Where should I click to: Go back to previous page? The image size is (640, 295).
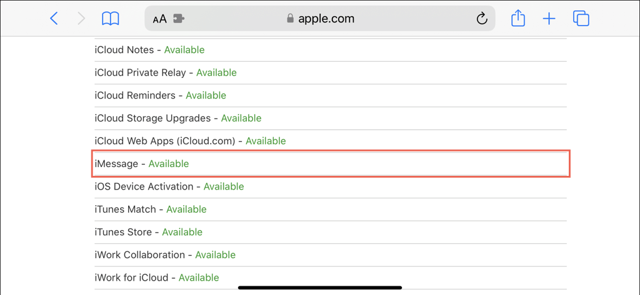tap(54, 18)
